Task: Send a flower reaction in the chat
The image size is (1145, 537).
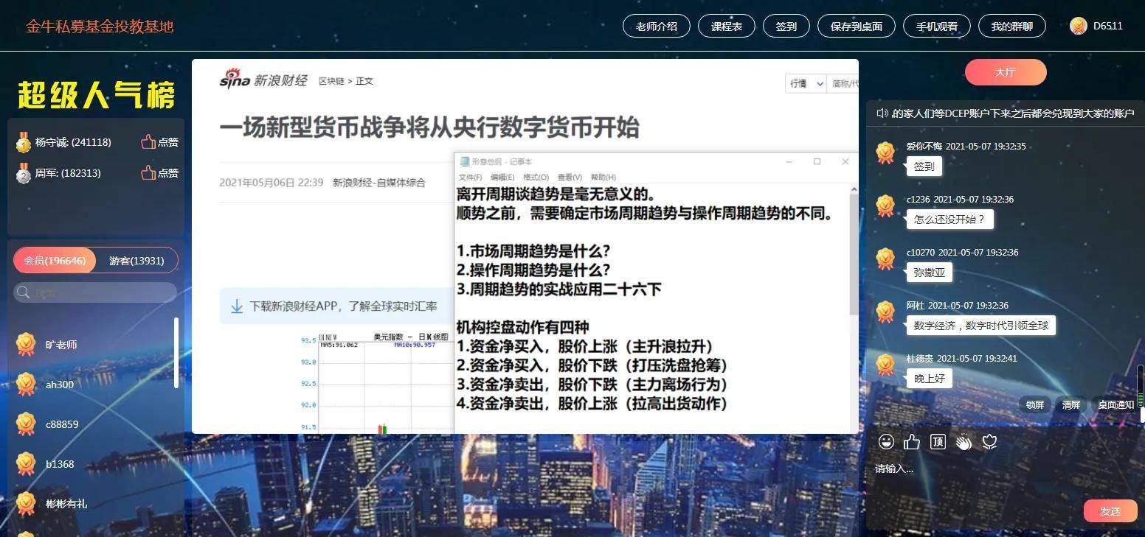Action: click(x=989, y=442)
